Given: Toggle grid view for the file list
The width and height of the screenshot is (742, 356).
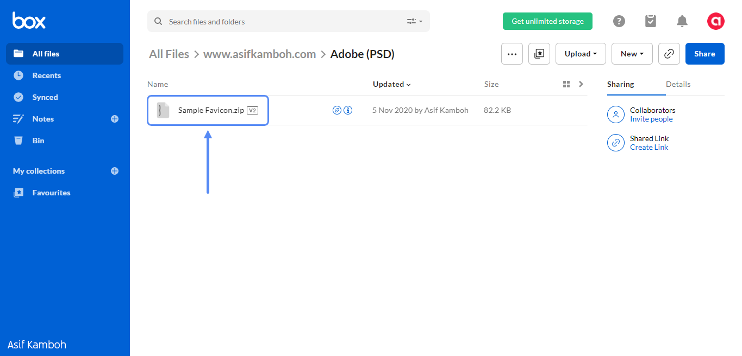Looking at the screenshot, I should 566,84.
